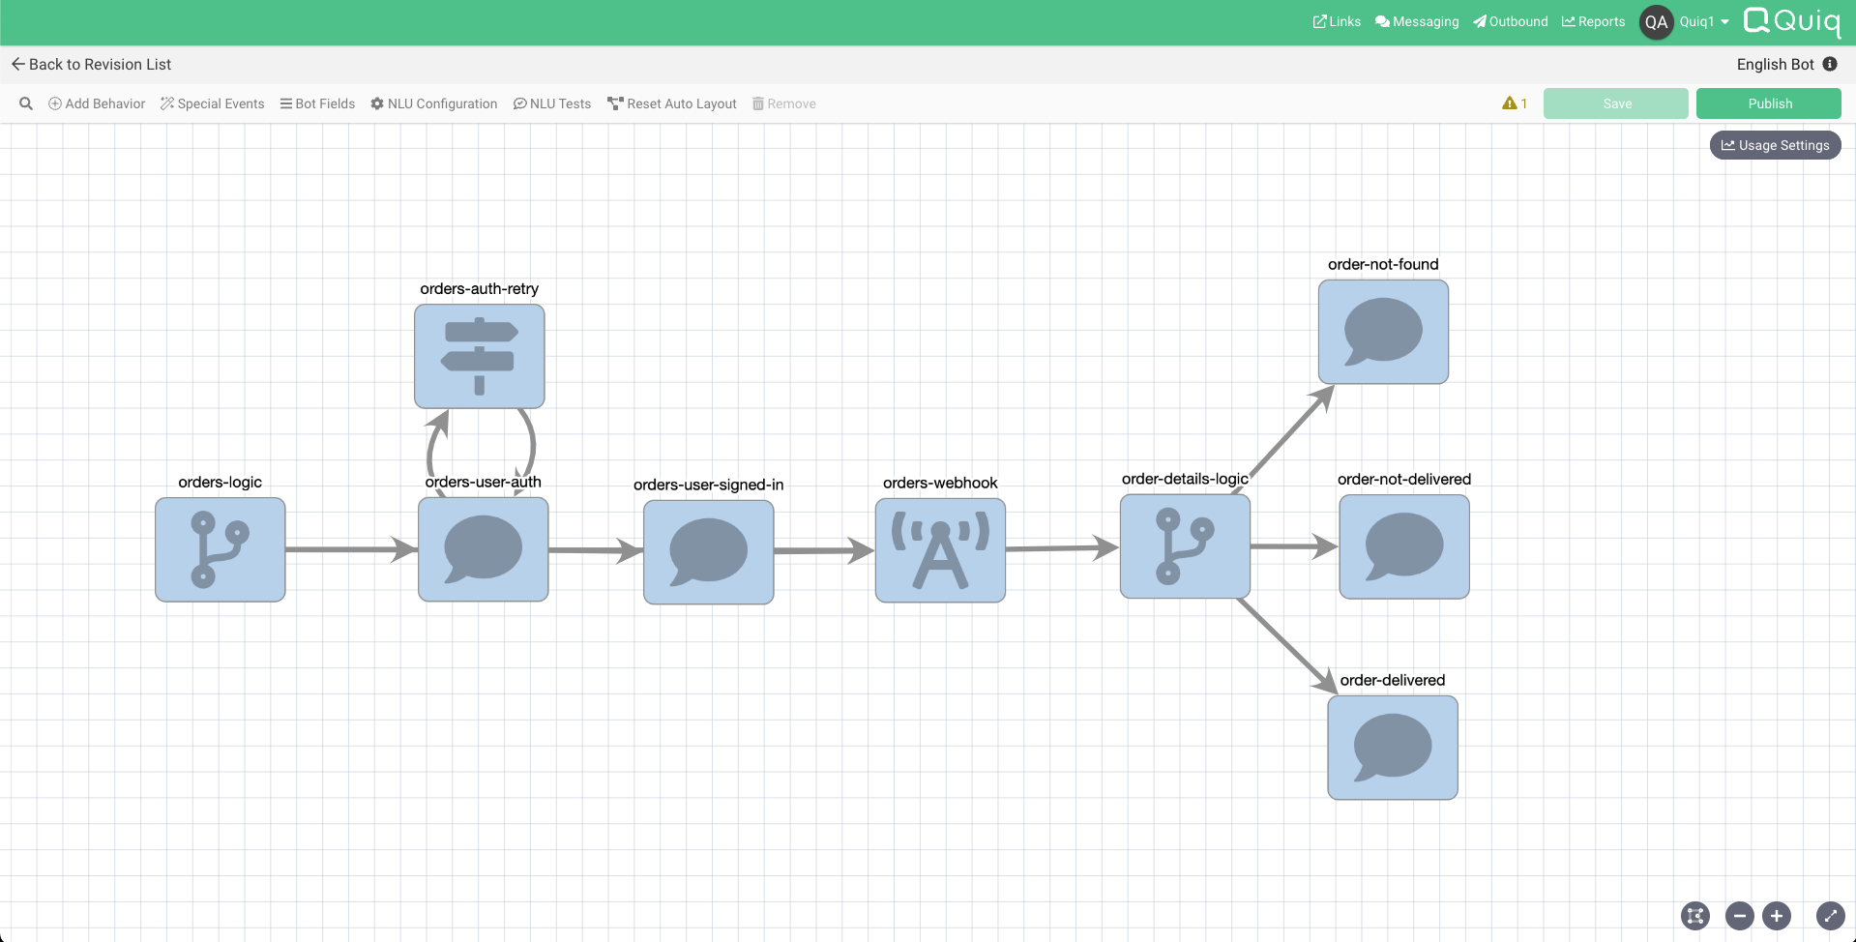
Task: Click the Quiq logo
Action: 1792,21
